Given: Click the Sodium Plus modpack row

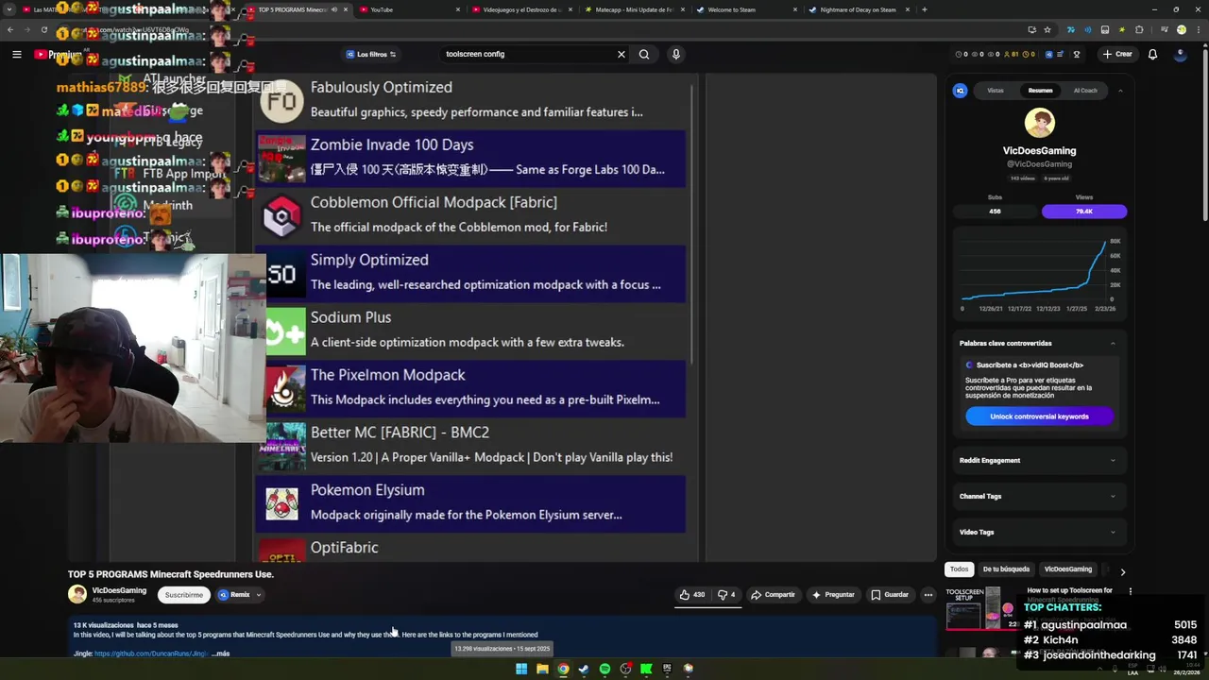Looking at the screenshot, I should pyautogui.click(x=469, y=330).
